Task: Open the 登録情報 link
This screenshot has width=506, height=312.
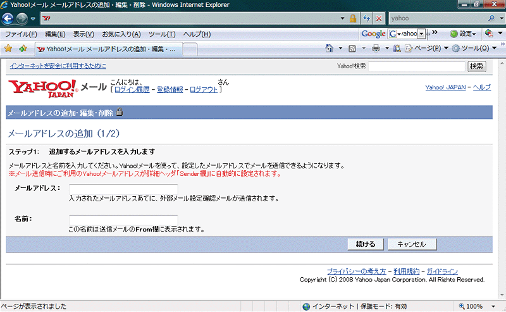Action: 170,89
